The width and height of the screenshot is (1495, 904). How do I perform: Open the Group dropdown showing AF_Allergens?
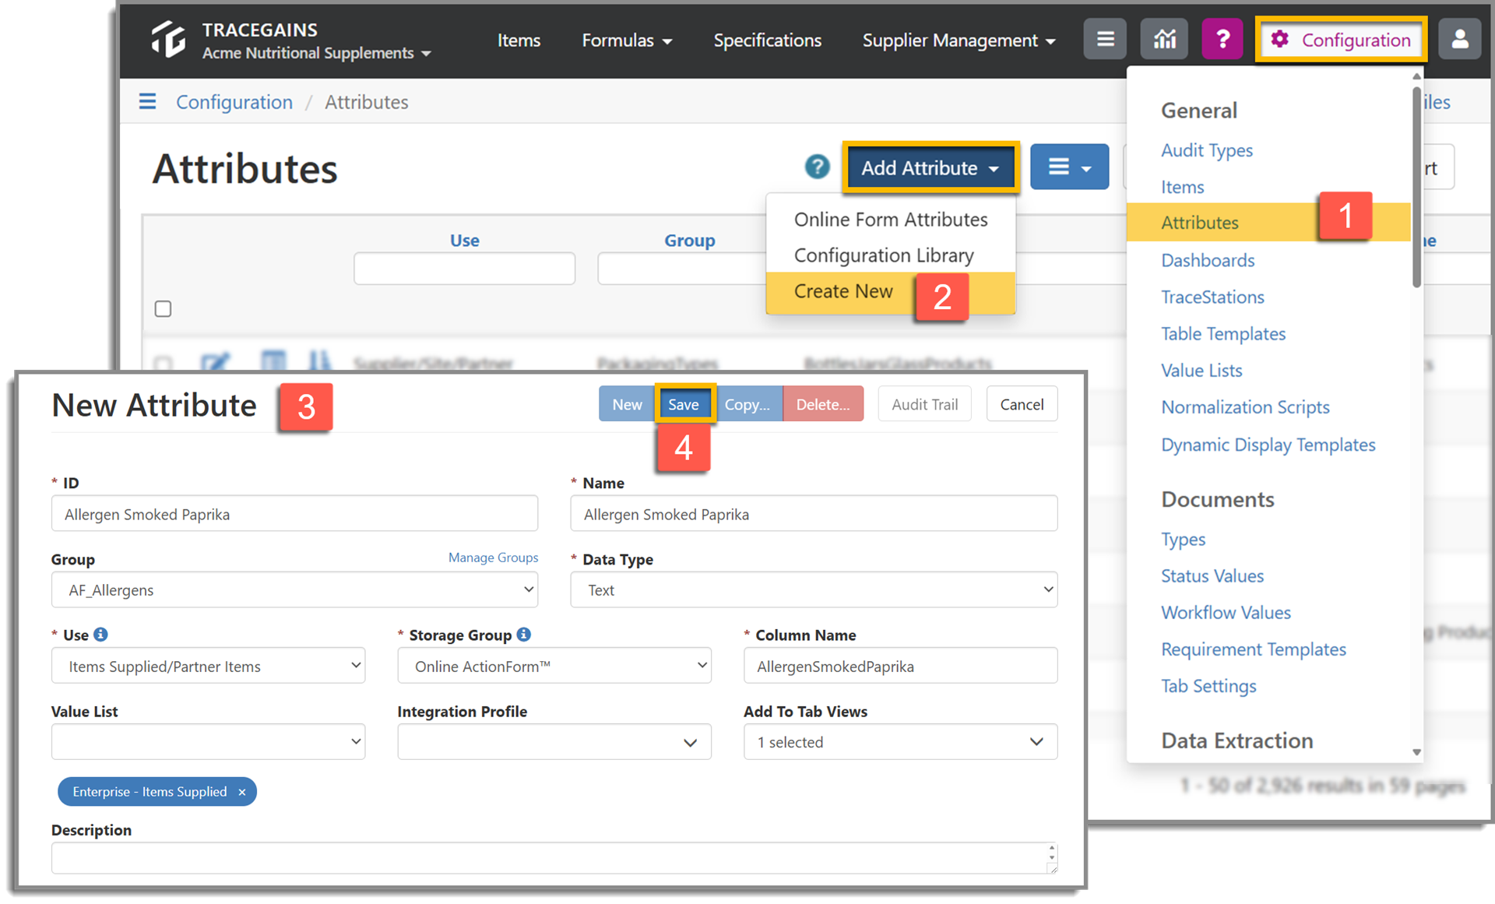(294, 590)
